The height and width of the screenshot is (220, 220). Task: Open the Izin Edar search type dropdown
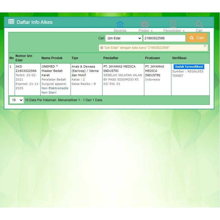[124, 38]
